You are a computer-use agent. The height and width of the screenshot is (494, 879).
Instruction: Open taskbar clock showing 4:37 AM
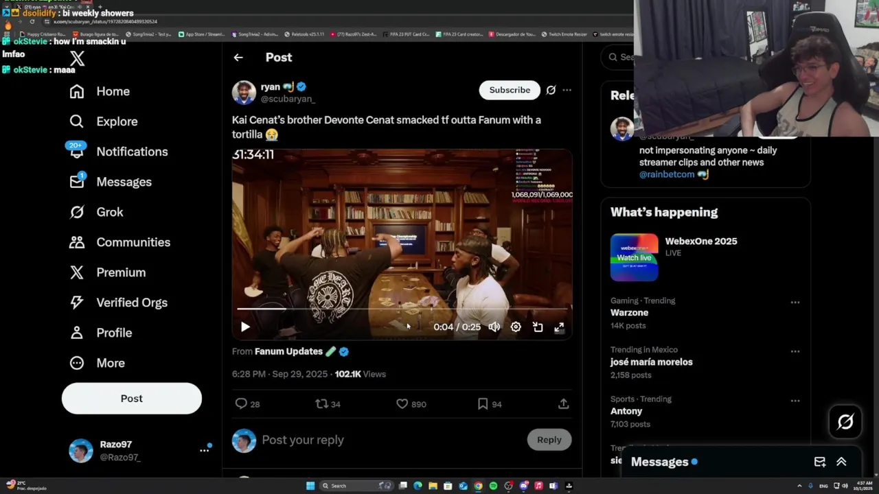pyautogui.click(x=865, y=486)
